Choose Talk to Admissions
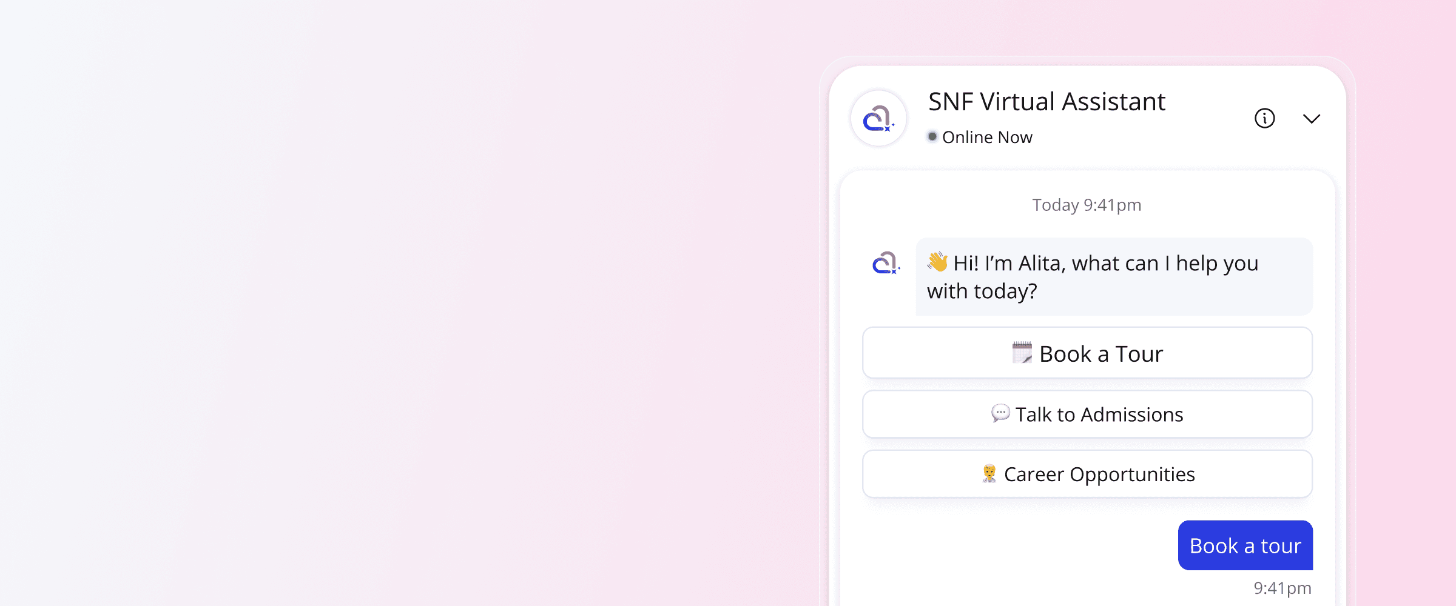1456x606 pixels. tap(1087, 414)
